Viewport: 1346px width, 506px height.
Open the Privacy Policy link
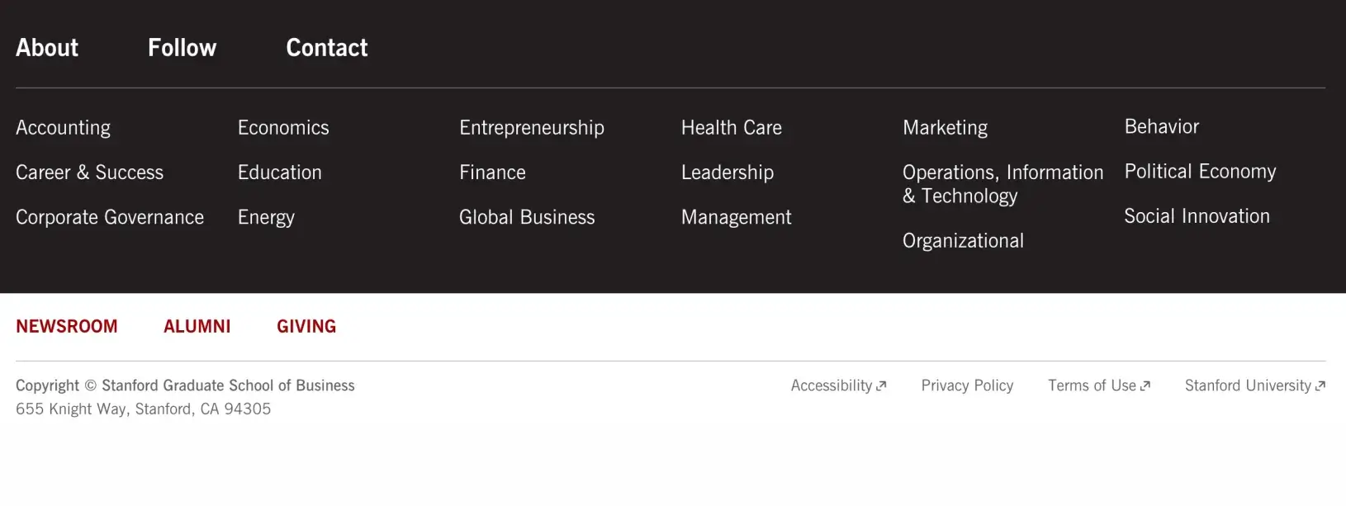[967, 385]
